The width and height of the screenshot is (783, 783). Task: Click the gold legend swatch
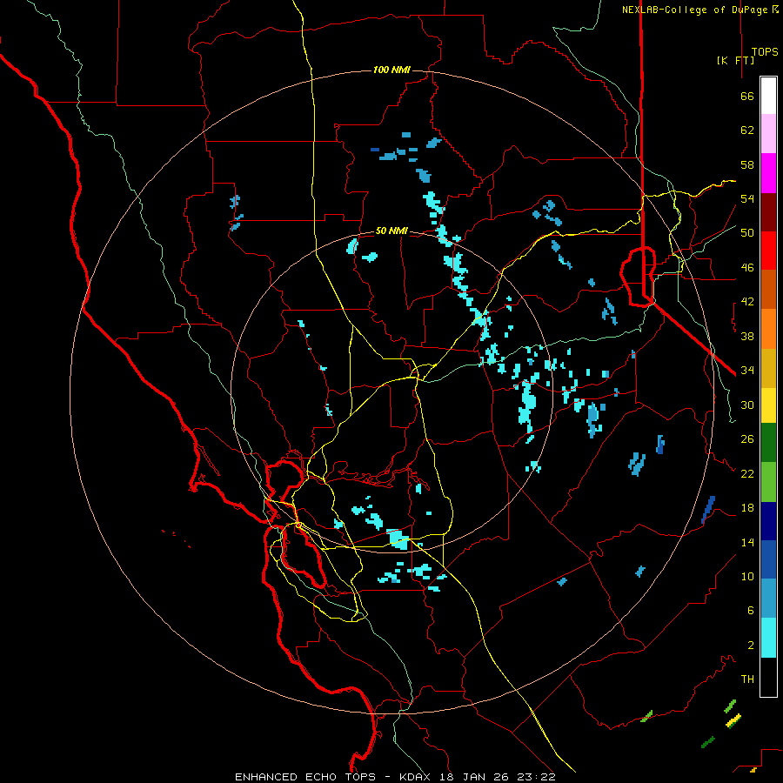click(768, 368)
